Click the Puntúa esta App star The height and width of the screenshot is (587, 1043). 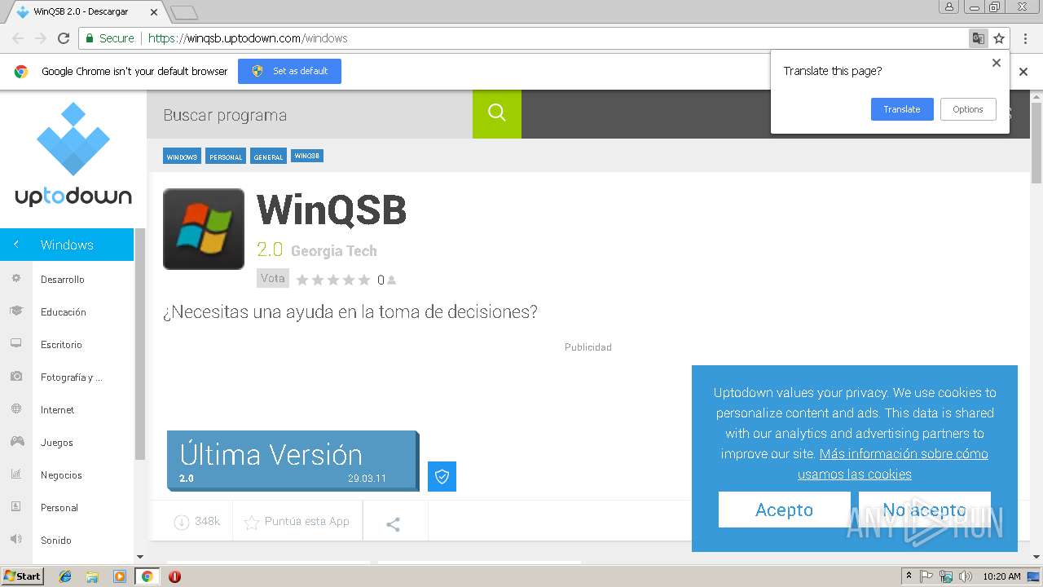click(x=252, y=522)
